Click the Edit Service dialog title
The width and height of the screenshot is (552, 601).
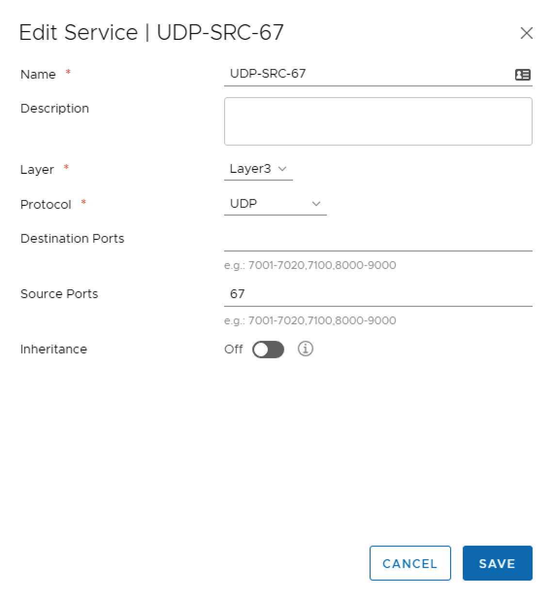[151, 33]
